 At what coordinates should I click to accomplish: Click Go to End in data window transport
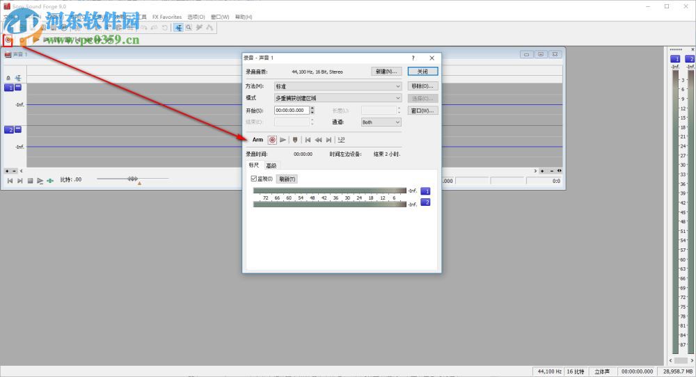20,181
